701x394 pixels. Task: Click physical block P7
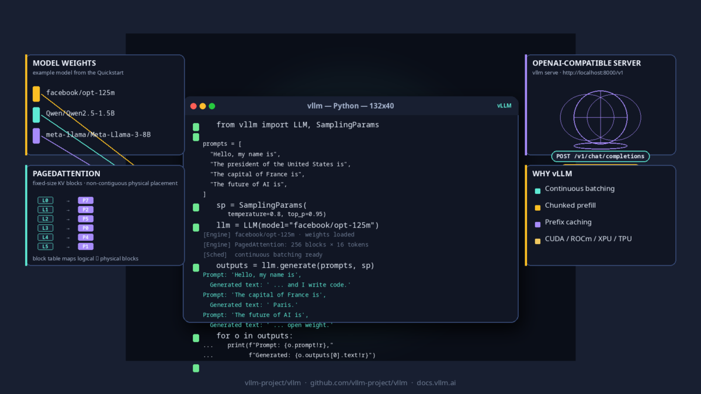click(x=85, y=200)
